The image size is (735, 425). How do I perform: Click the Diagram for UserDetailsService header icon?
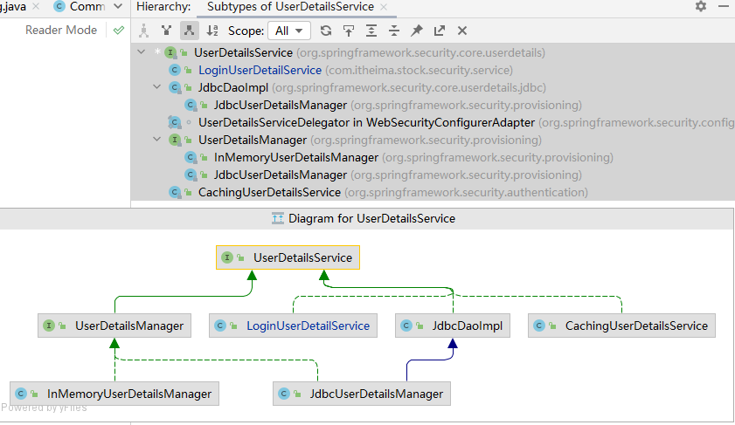click(278, 218)
